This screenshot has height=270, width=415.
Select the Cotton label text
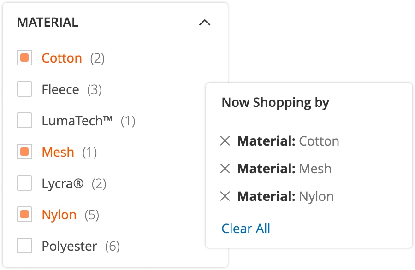62,58
